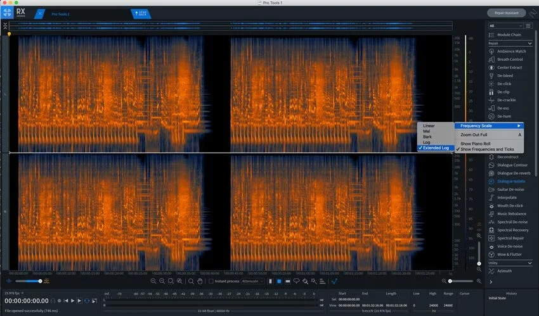Image resolution: width=539 pixels, height=316 pixels.
Task: Play selection only button
Action: [x=79, y=301]
